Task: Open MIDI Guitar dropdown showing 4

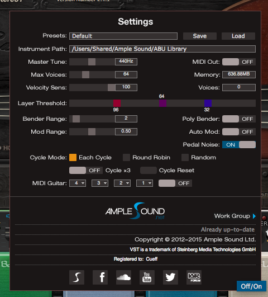Action: (x=78, y=183)
